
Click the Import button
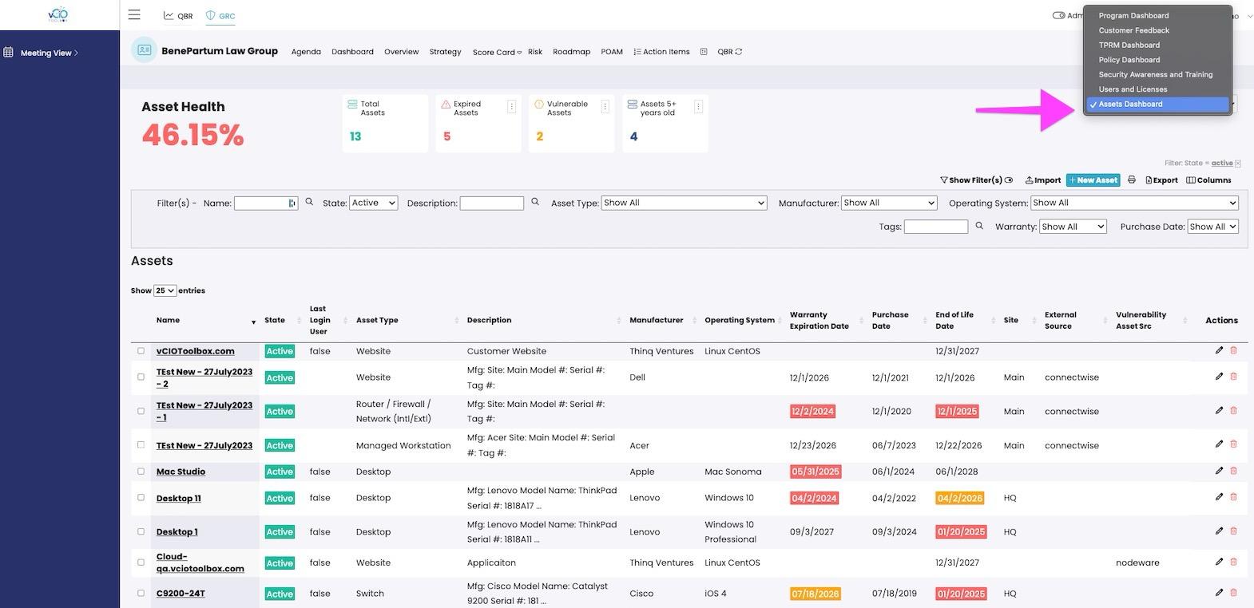click(1043, 180)
